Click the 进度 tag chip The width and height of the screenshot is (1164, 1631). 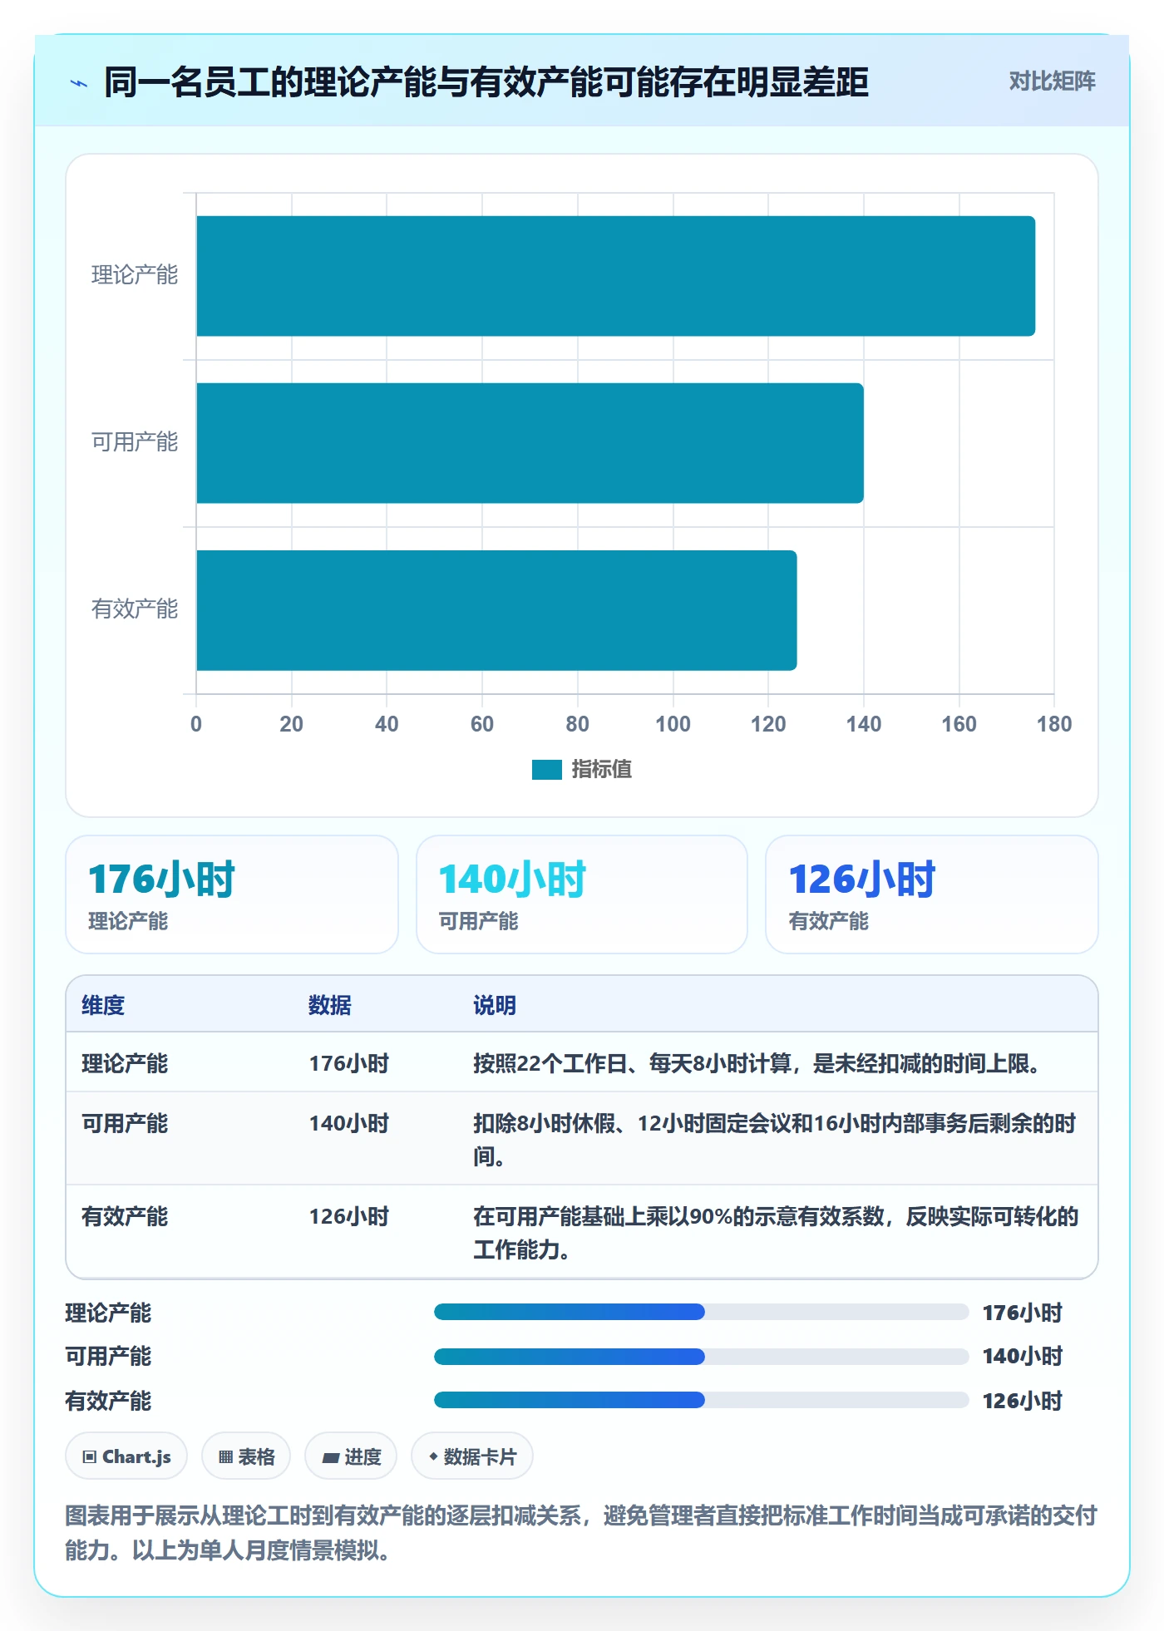click(351, 1456)
